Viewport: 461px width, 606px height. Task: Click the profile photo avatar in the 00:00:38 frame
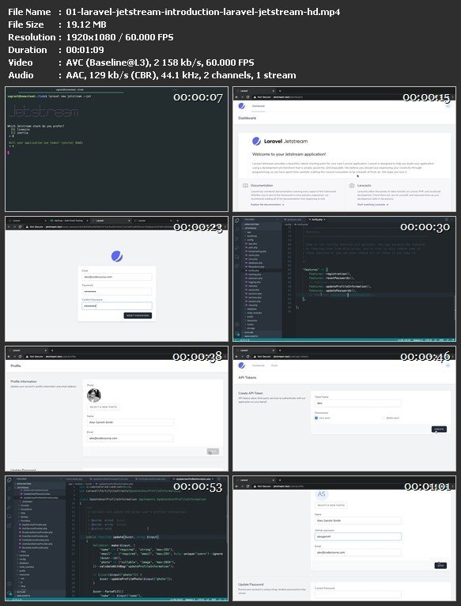point(94,396)
